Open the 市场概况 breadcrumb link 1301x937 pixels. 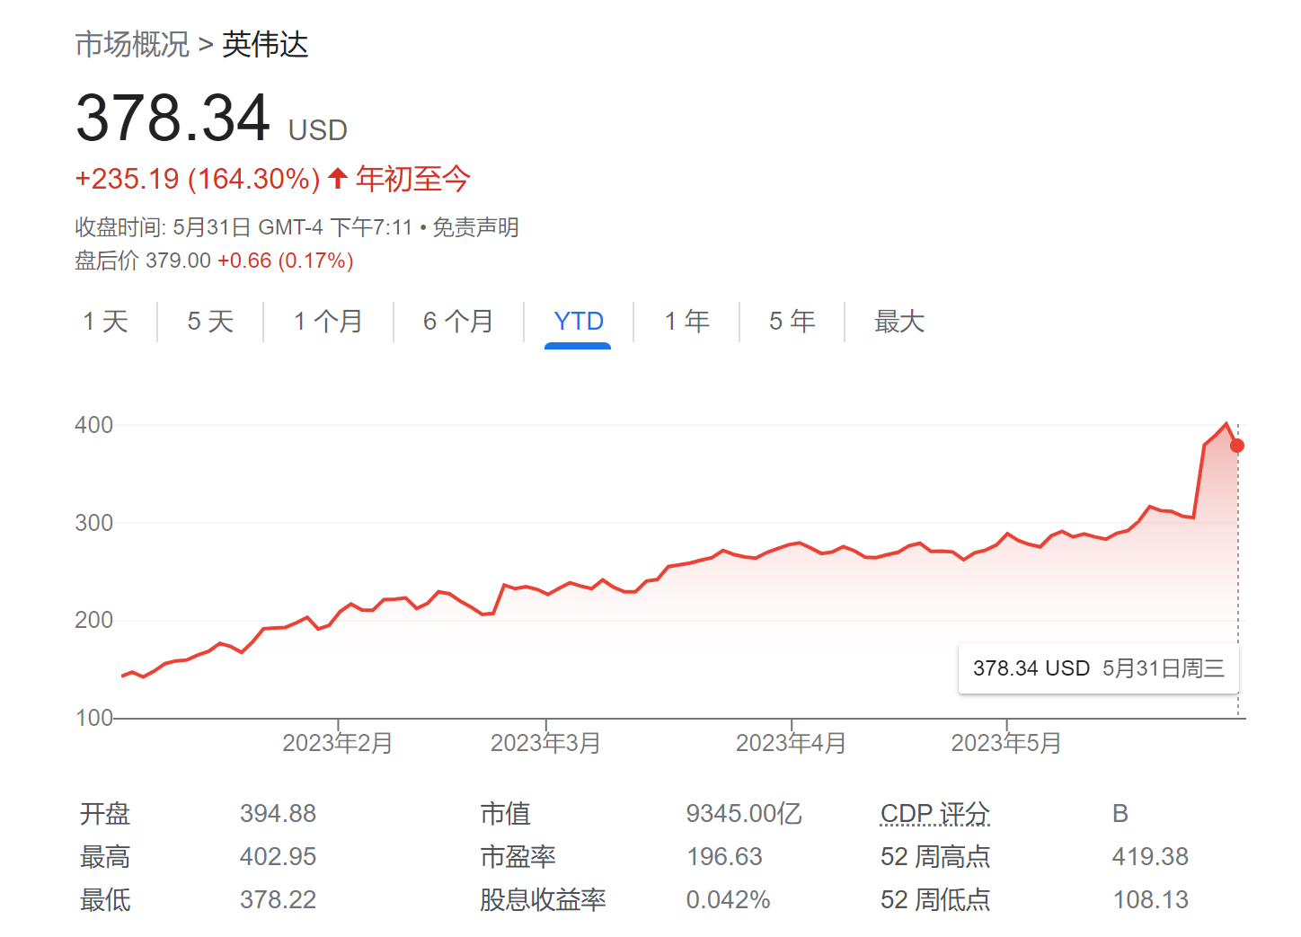[132, 44]
